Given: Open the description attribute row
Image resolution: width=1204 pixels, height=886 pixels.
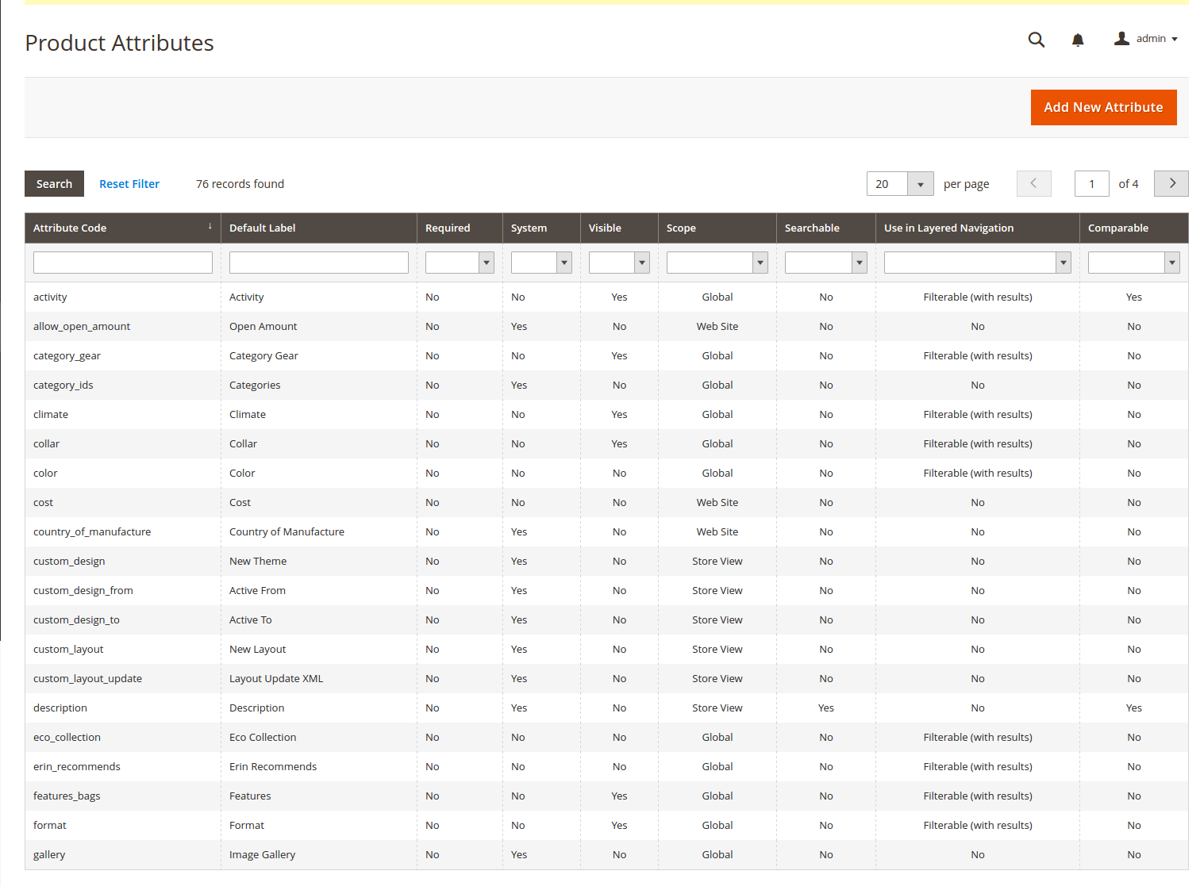Looking at the screenshot, I should tap(606, 708).
